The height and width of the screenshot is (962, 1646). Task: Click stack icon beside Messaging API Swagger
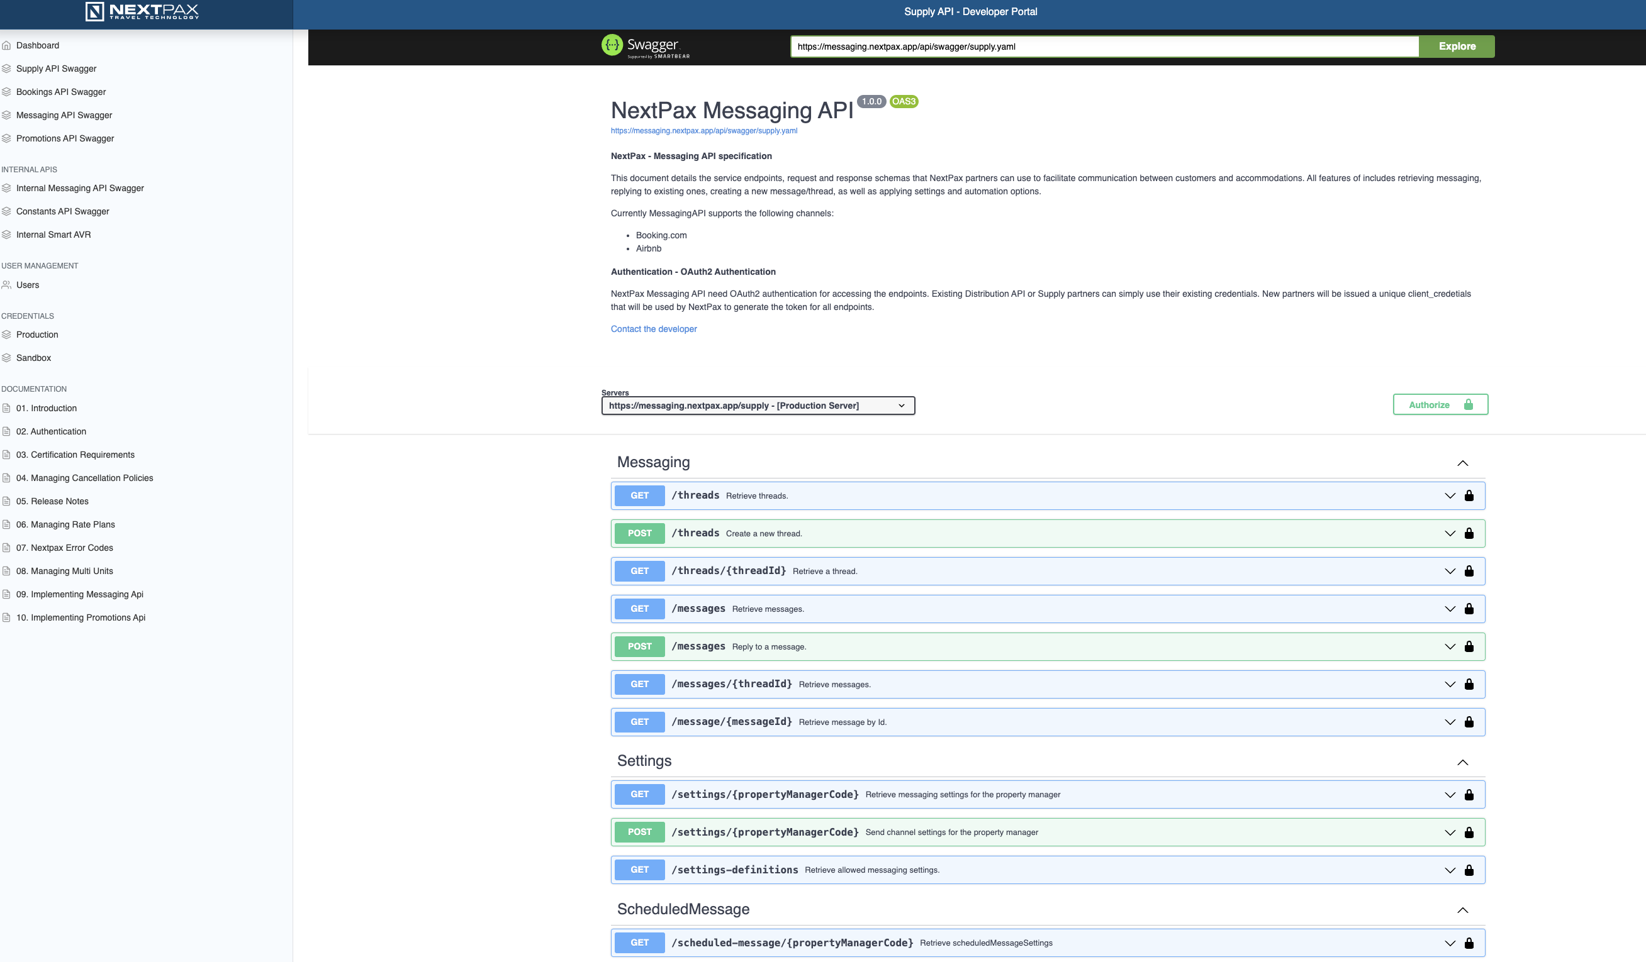point(6,115)
